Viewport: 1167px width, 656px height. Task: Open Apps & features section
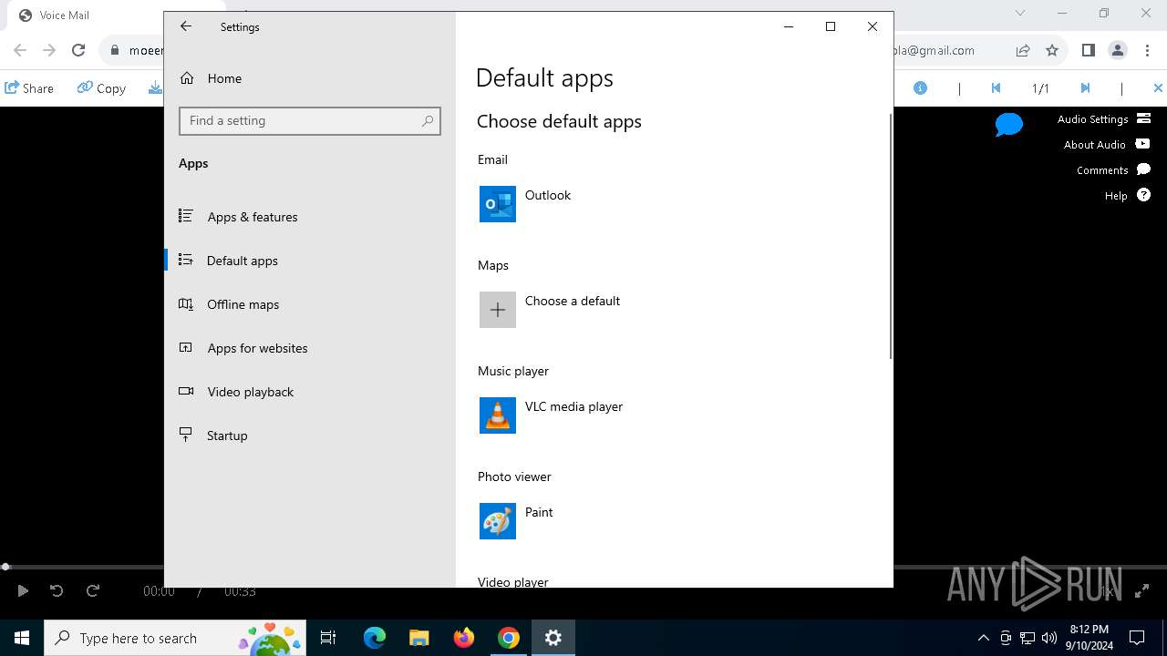310,217
